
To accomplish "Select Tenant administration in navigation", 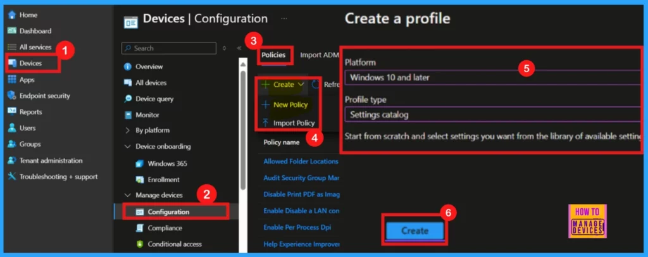I will pyautogui.click(x=51, y=161).
